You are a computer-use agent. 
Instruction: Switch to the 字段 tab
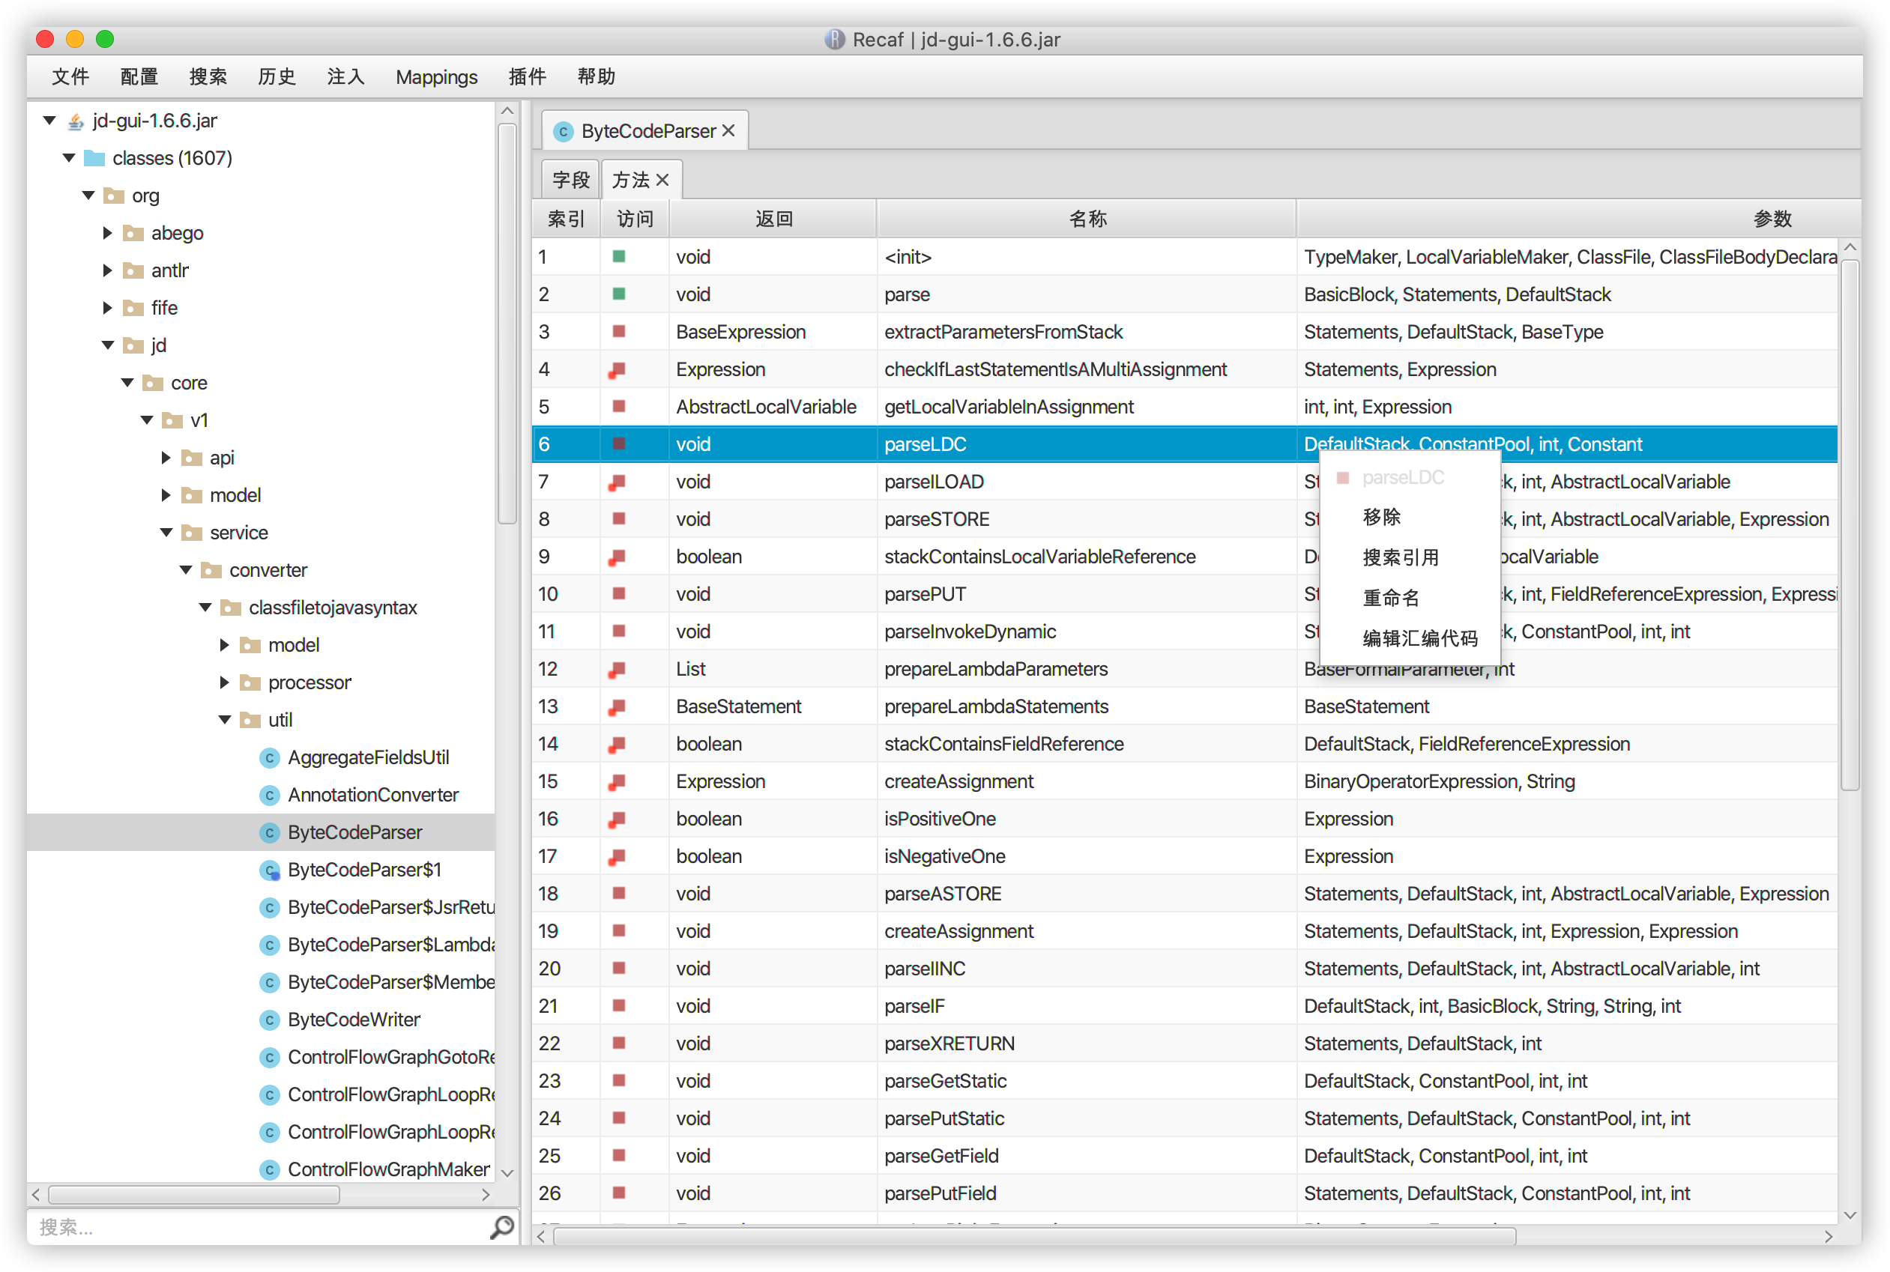(570, 180)
